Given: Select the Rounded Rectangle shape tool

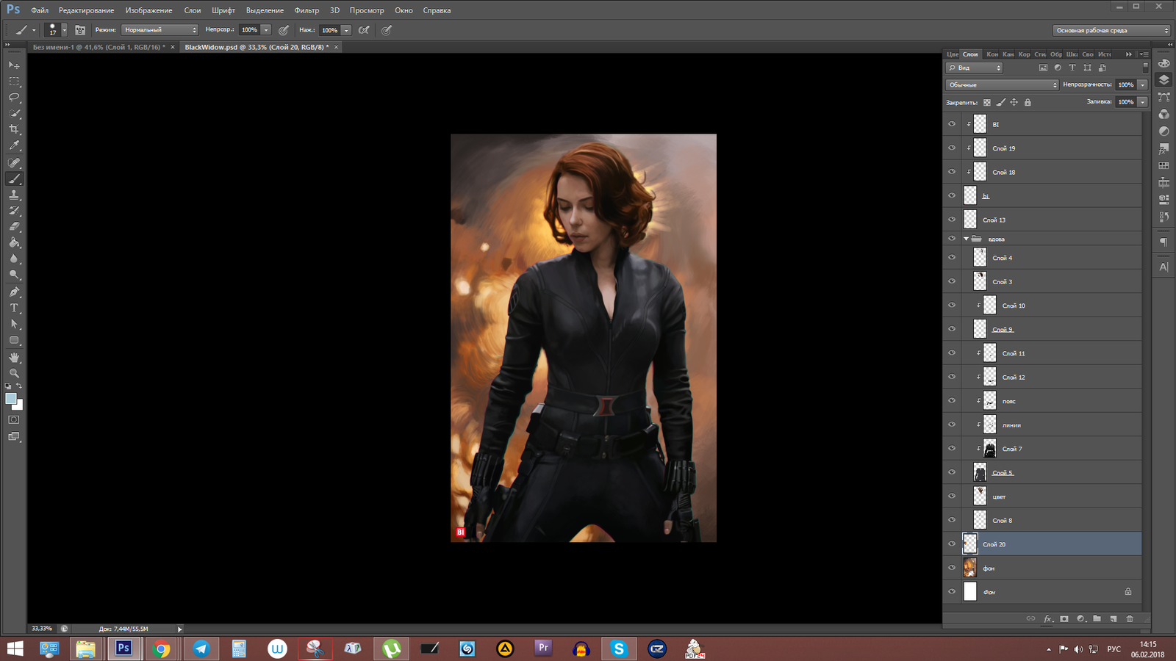Looking at the screenshot, I should tap(14, 340).
